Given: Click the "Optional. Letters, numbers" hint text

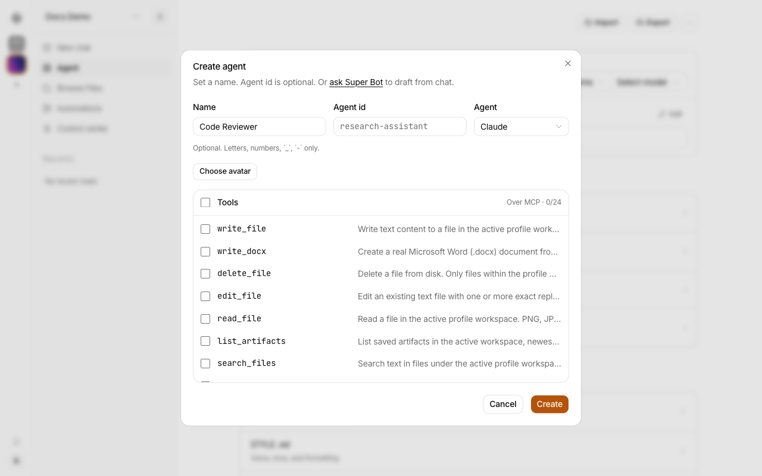Looking at the screenshot, I should click(x=256, y=148).
